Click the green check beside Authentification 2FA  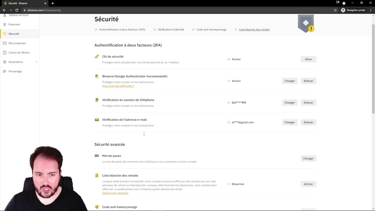click(96, 30)
